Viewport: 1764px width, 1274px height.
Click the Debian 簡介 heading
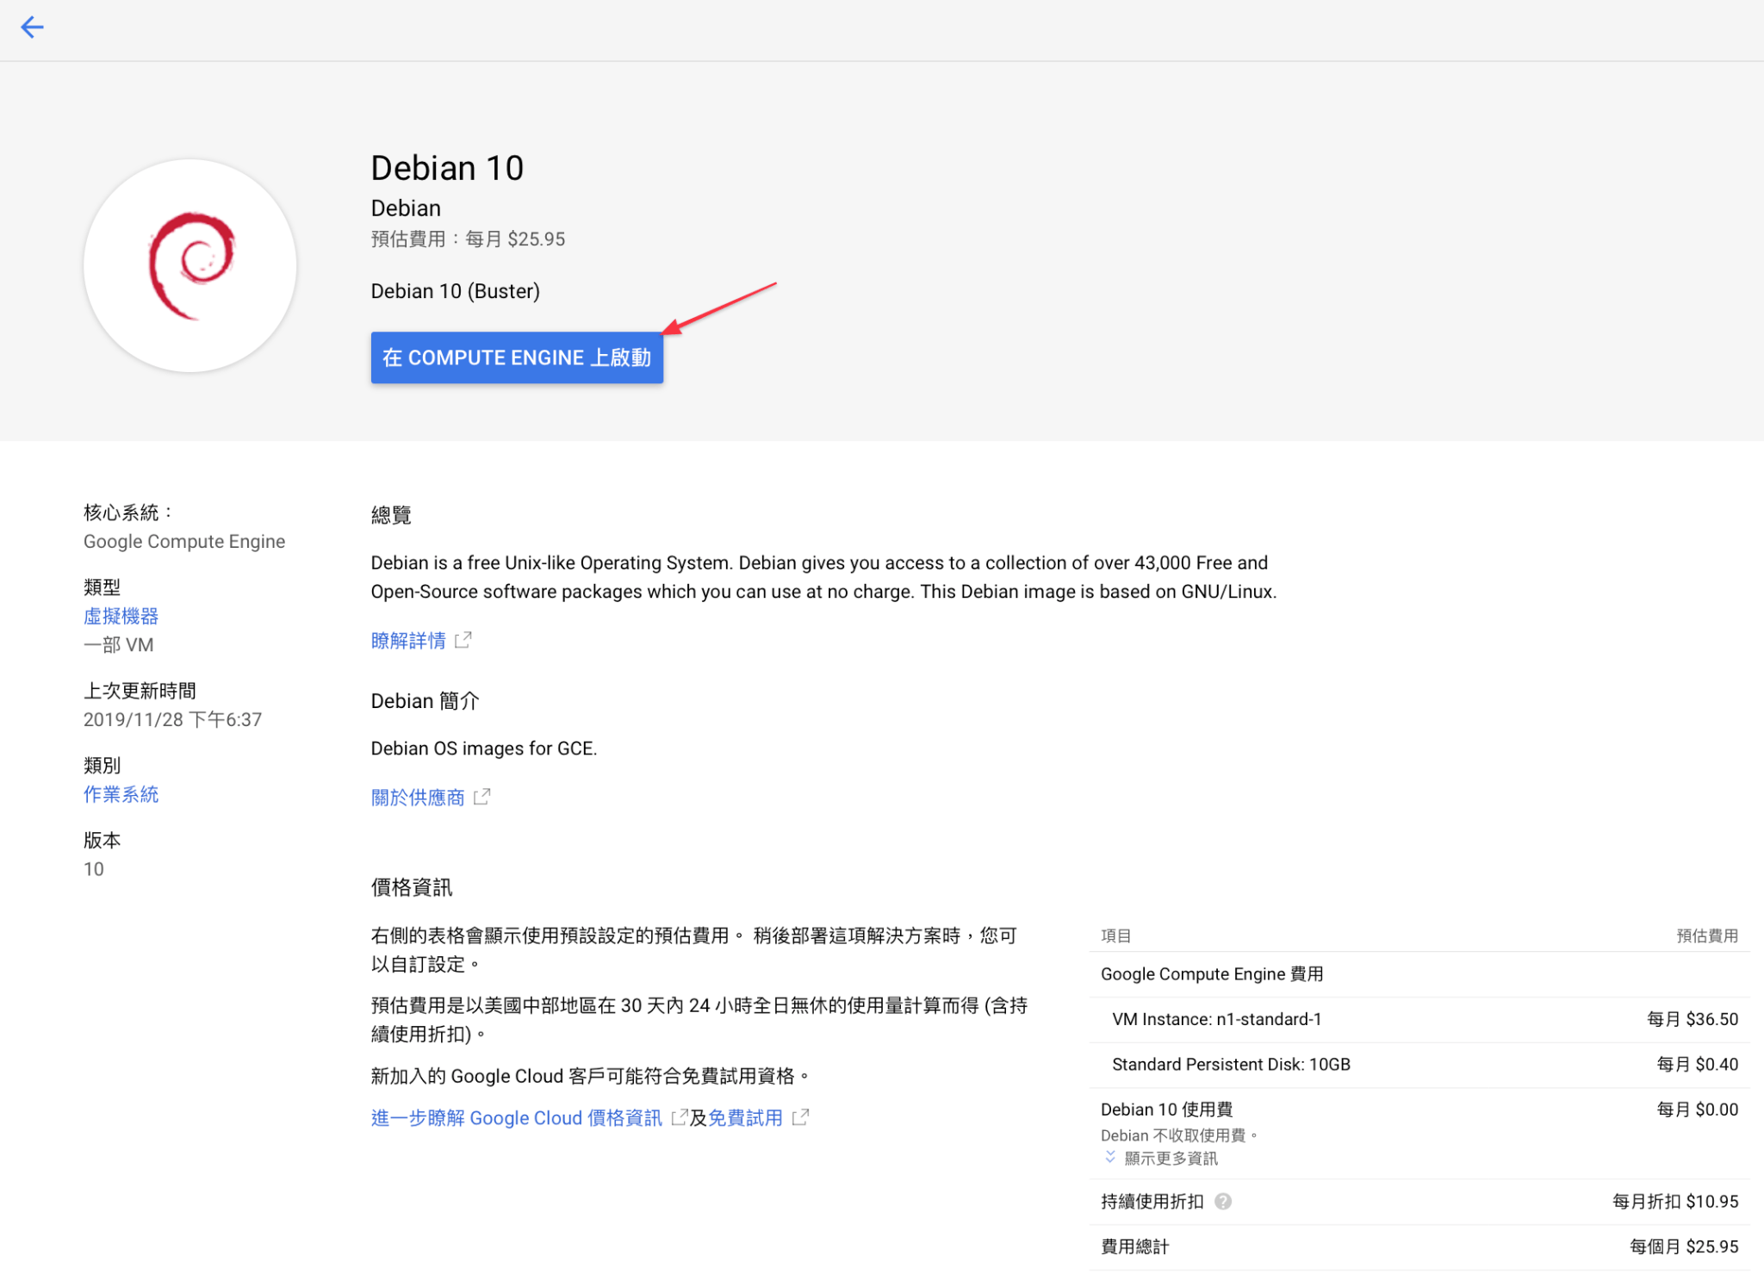(425, 701)
